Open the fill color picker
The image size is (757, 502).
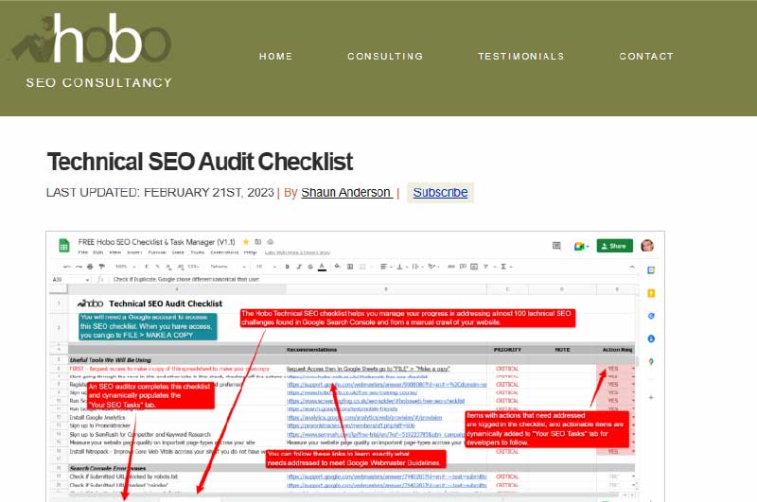(337, 267)
